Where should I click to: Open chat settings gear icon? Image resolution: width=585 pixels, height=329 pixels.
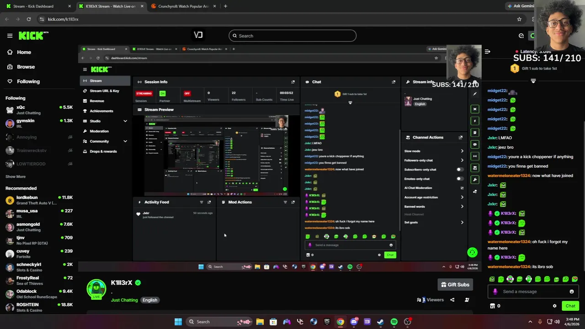[x=554, y=306]
